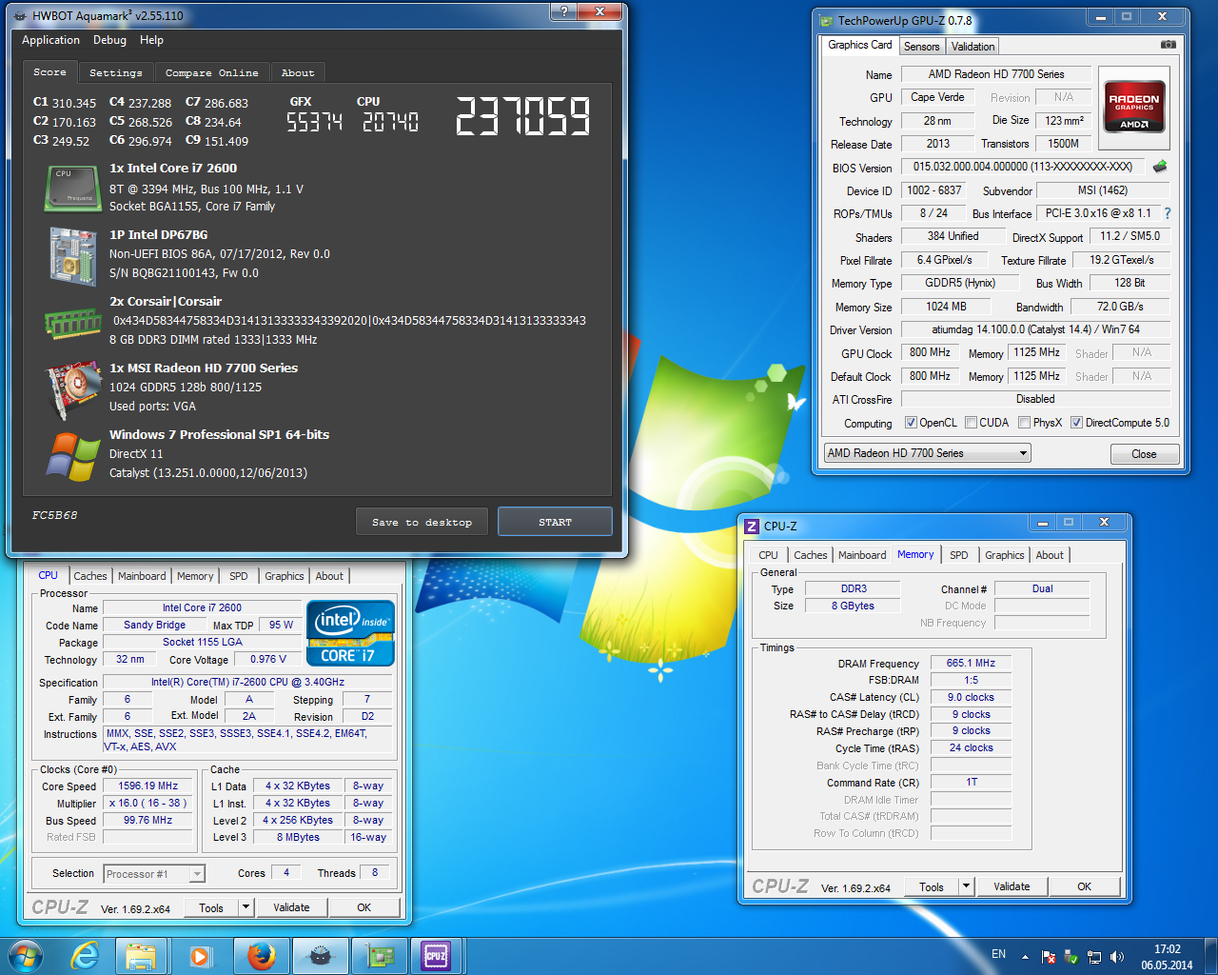Click the GPU-Z camera screenshot icon

[1169, 44]
